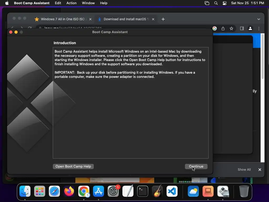Open Google Chrome from the Dock
This screenshot has height=202, width=269.
point(84,191)
